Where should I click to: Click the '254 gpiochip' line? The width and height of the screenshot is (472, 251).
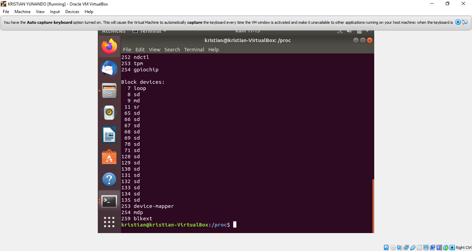tap(140, 70)
